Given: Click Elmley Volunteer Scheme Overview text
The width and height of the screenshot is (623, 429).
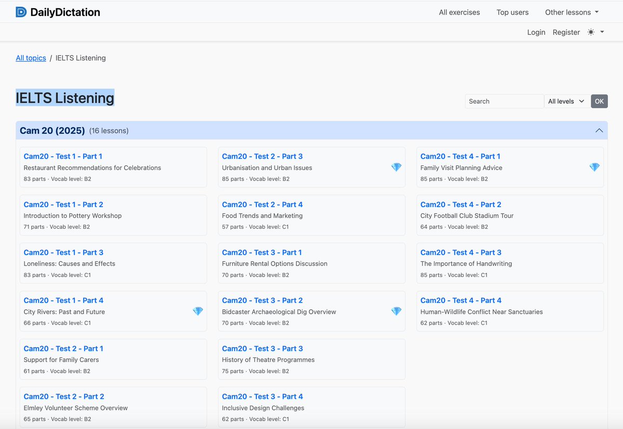Looking at the screenshot, I should (76, 408).
